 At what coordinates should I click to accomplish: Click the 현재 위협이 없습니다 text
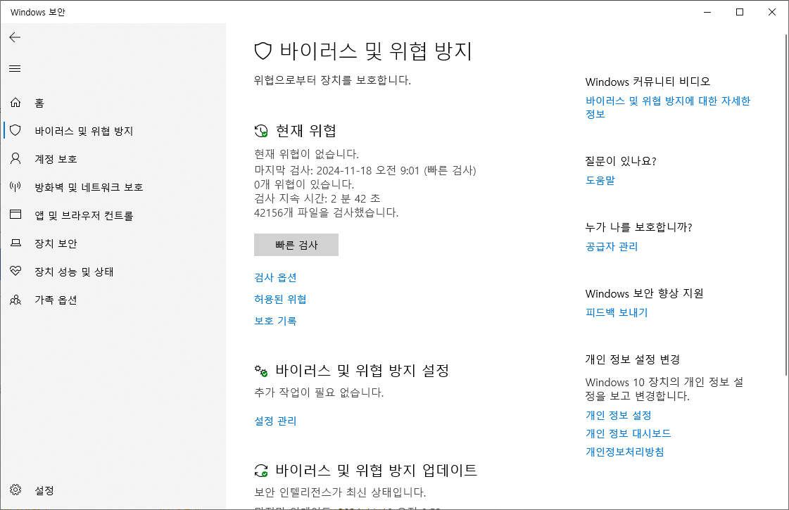tap(306, 154)
